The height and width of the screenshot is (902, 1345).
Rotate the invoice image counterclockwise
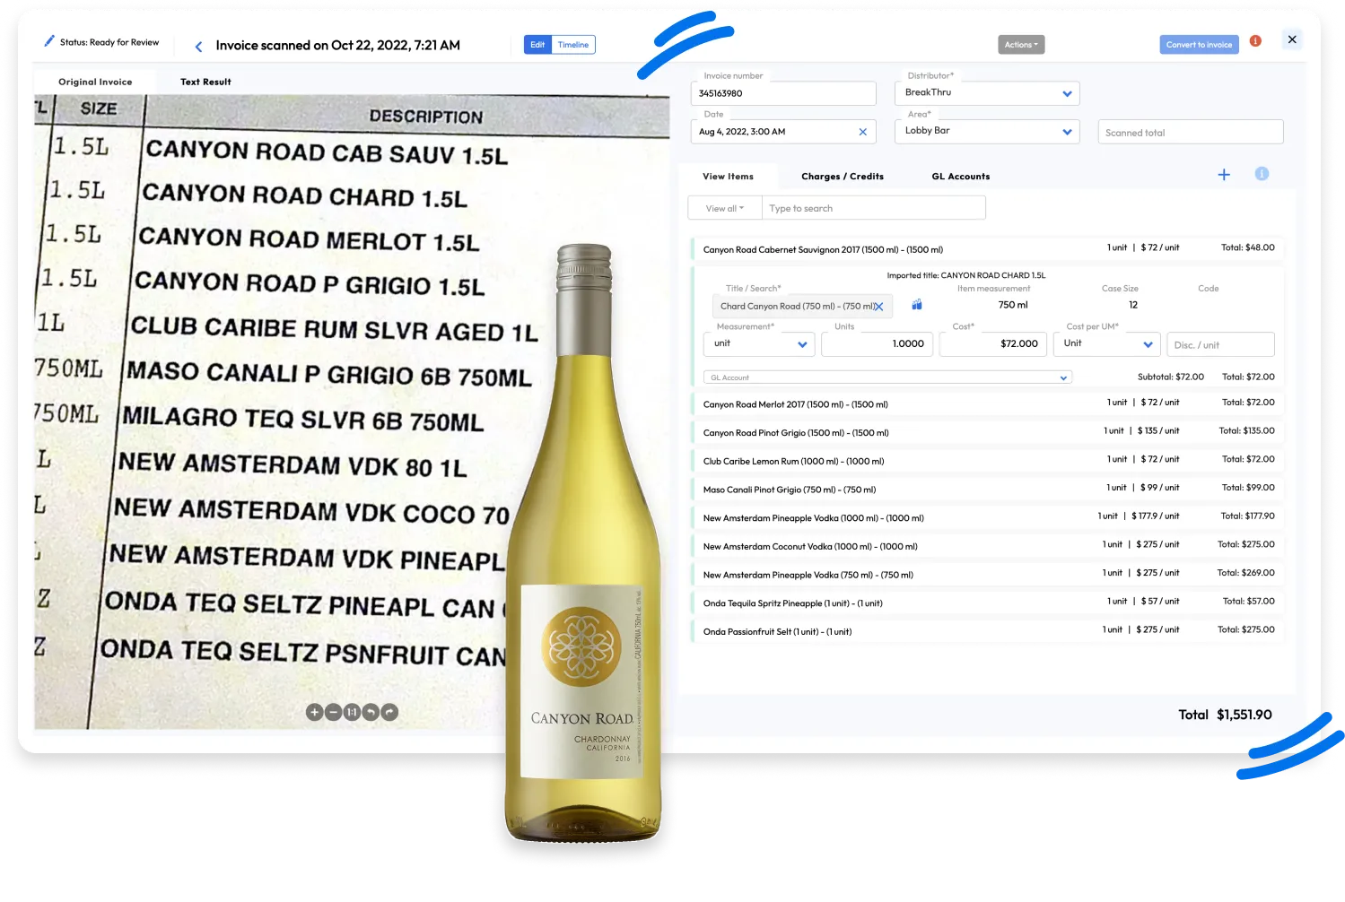click(x=371, y=712)
